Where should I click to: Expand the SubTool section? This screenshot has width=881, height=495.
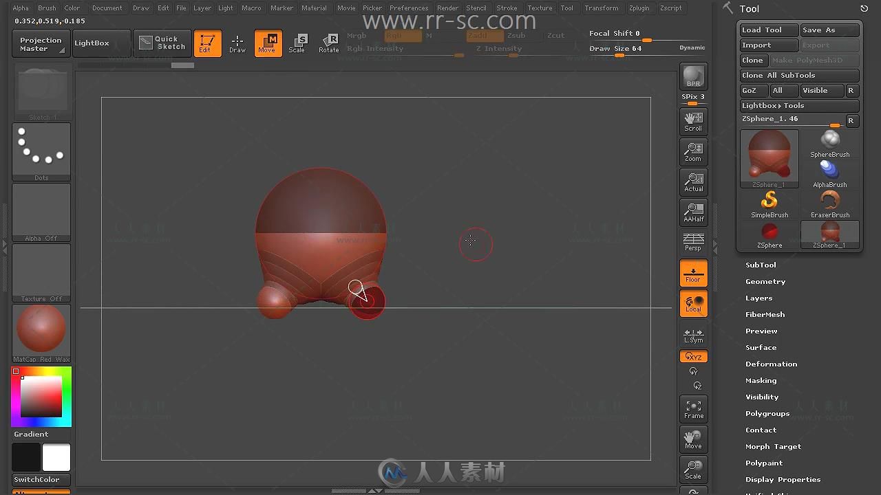(x=761, y=265)
